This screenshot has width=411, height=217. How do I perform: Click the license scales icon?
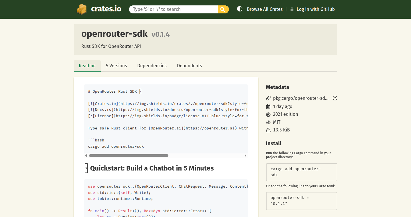pyautogui.click(x=268, y=122)
